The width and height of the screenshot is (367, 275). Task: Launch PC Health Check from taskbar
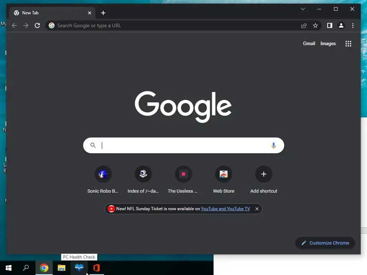tap(79, 267)
